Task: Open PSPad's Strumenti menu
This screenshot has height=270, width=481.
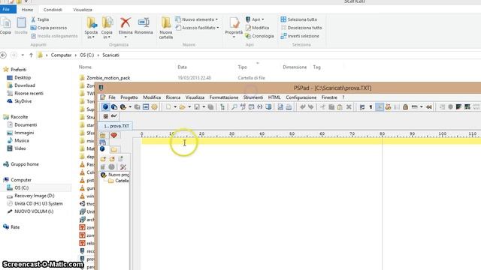Action: 253,97
